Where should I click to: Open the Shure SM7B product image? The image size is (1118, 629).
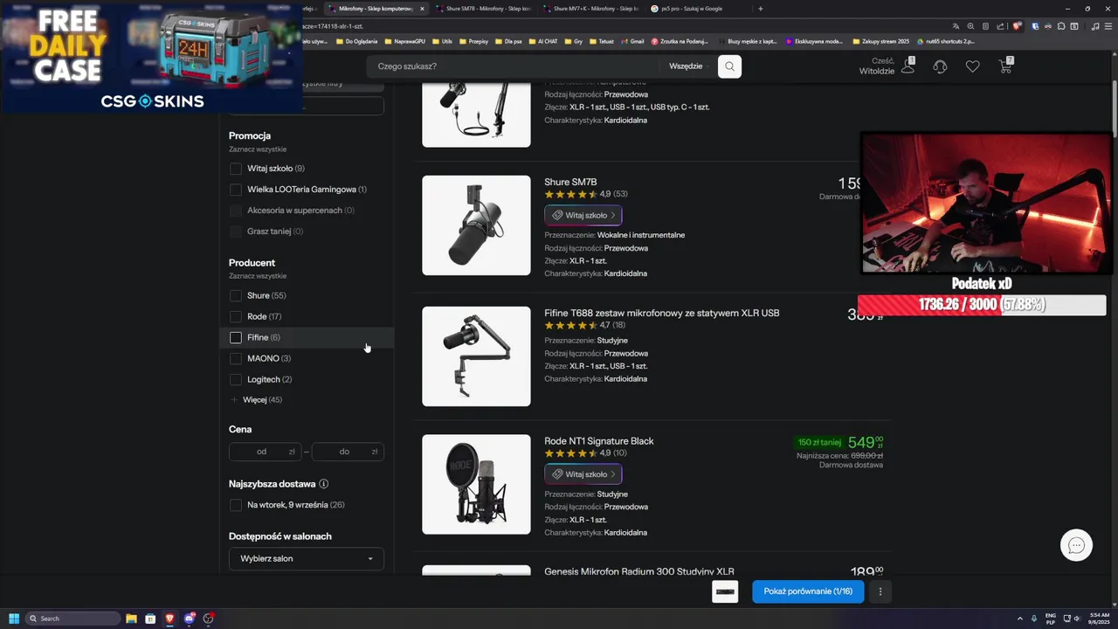point(476,225)
